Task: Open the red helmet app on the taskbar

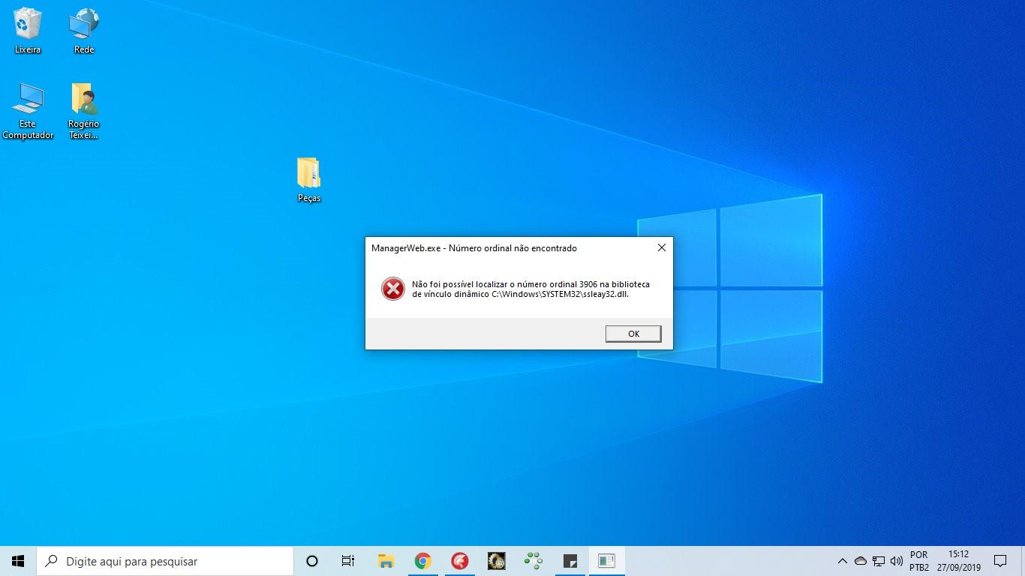Action: pyautogui.click(x=459, y=561)
